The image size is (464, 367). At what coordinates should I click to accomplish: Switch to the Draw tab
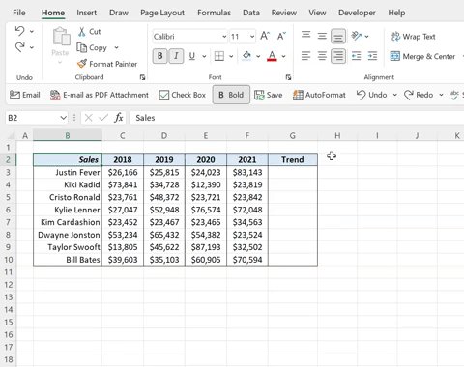point(119,13)
